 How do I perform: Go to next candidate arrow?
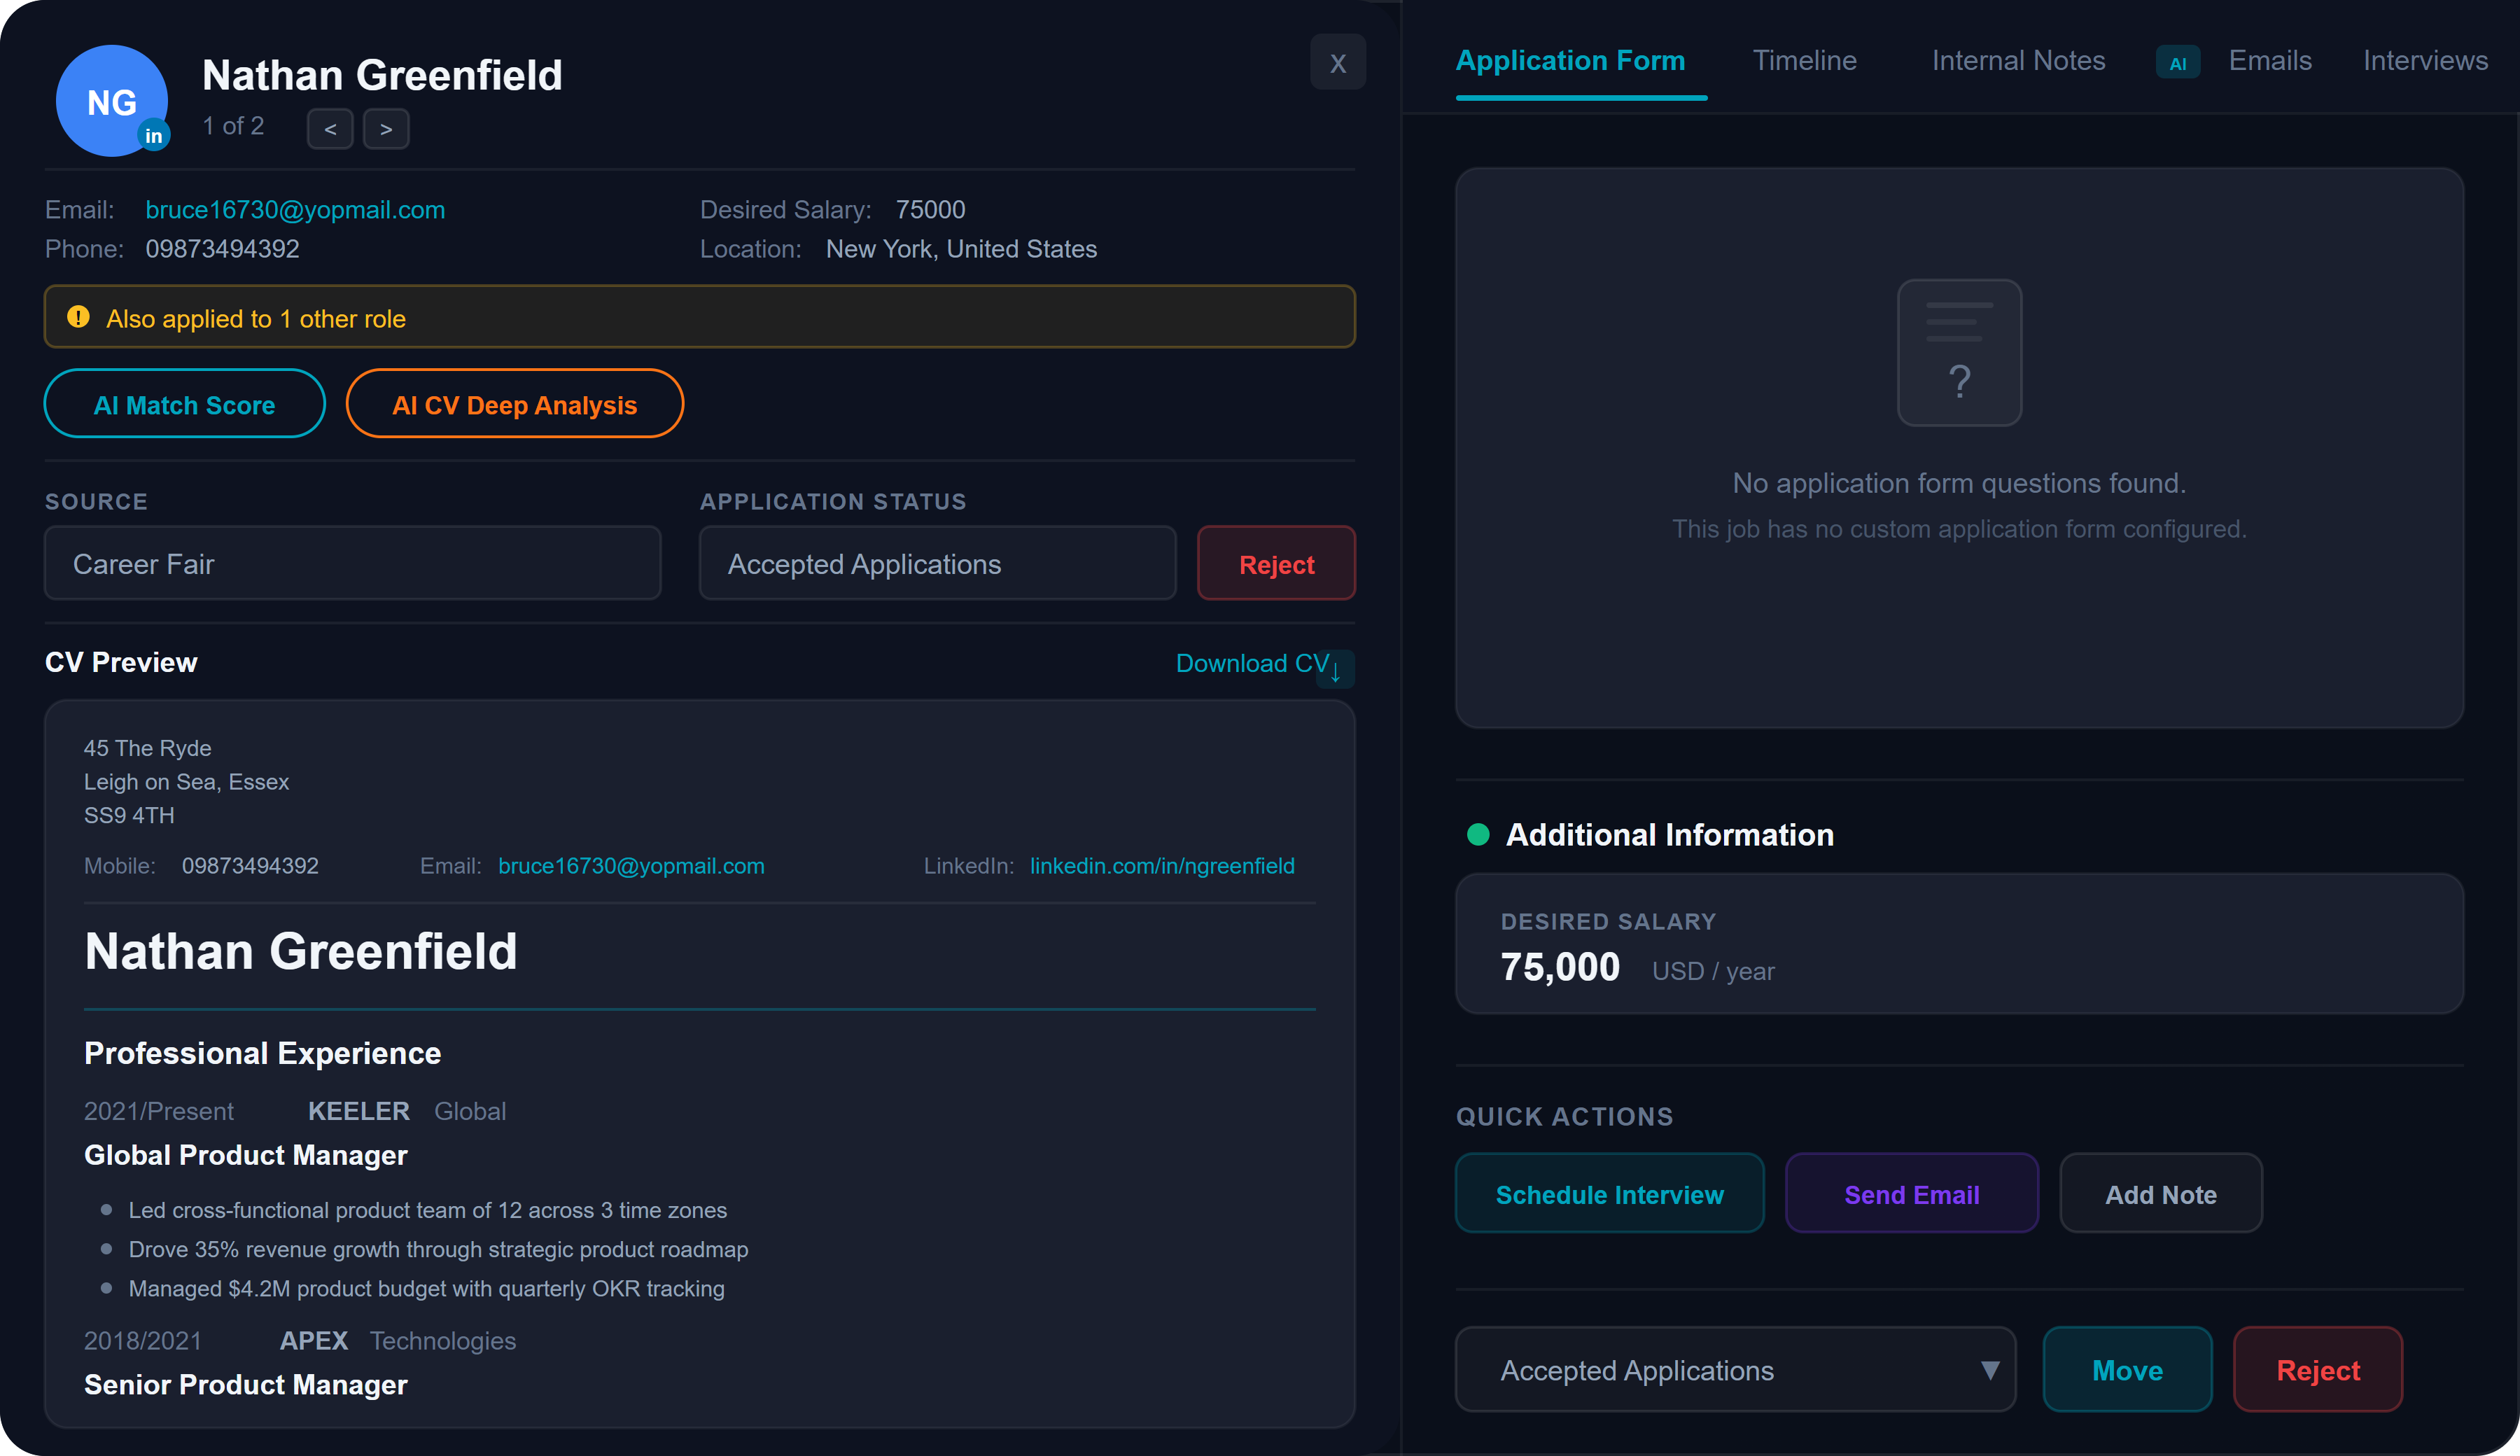click(386, 129)
